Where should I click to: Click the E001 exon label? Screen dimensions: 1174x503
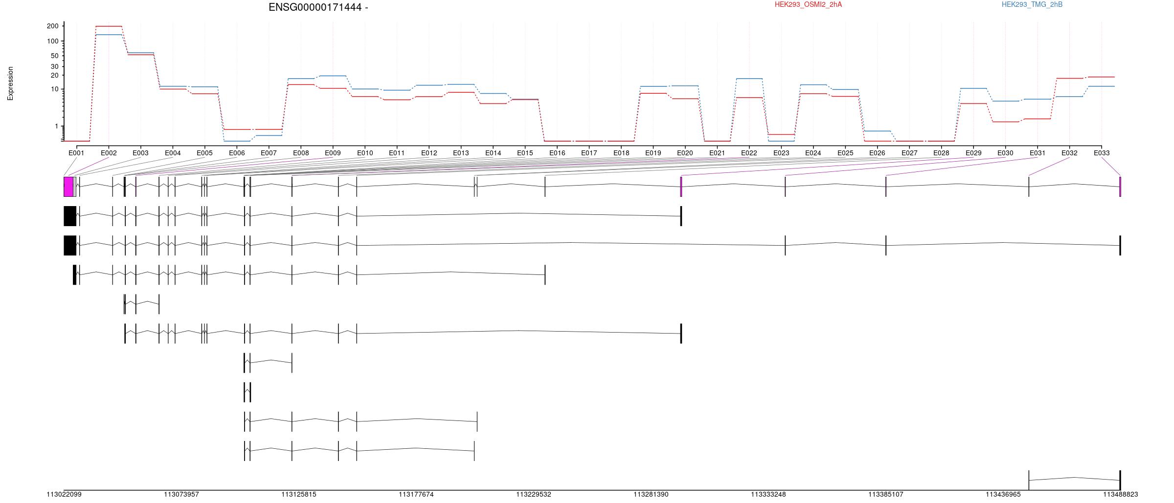click(x=76, y=153)
